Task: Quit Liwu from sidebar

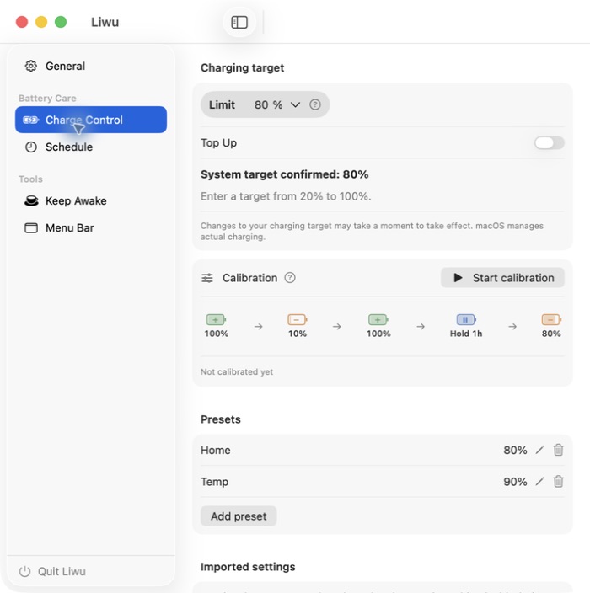Action: 52,571
